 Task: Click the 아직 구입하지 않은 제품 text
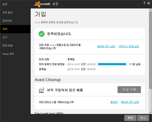(65, 90)
